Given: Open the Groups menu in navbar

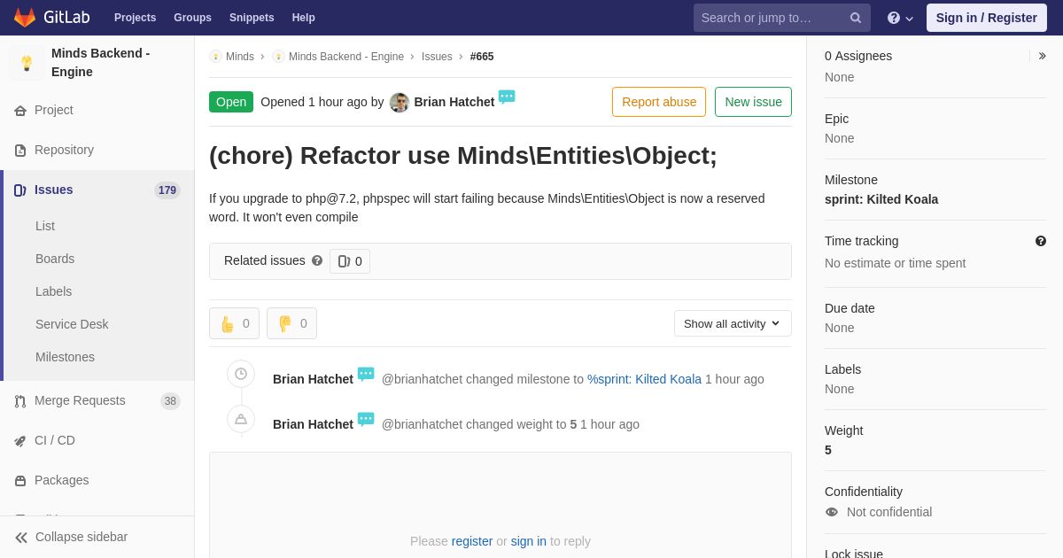Looking at the screenshot, I should coord(192,18).
